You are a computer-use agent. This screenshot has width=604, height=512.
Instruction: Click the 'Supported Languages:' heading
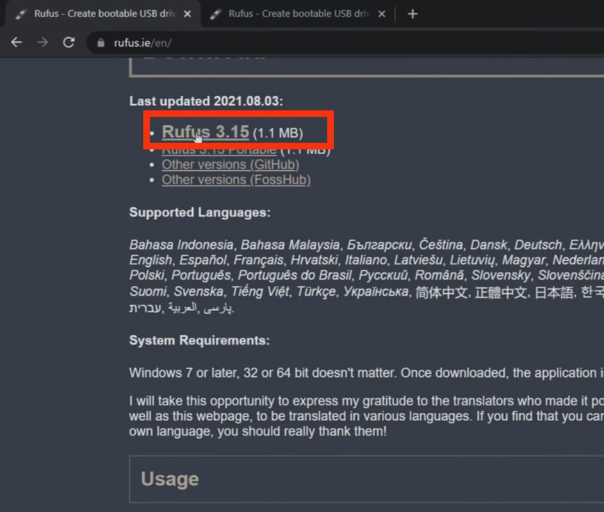[x=200, y=212]
